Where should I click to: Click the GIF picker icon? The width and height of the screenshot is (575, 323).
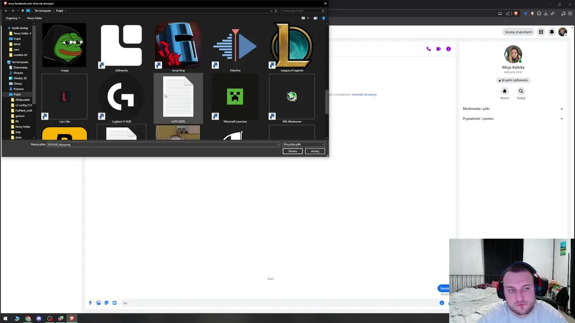(115, 303)
